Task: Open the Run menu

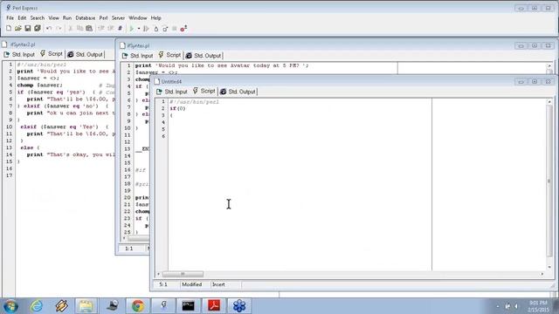Action: tap(67, 17)
